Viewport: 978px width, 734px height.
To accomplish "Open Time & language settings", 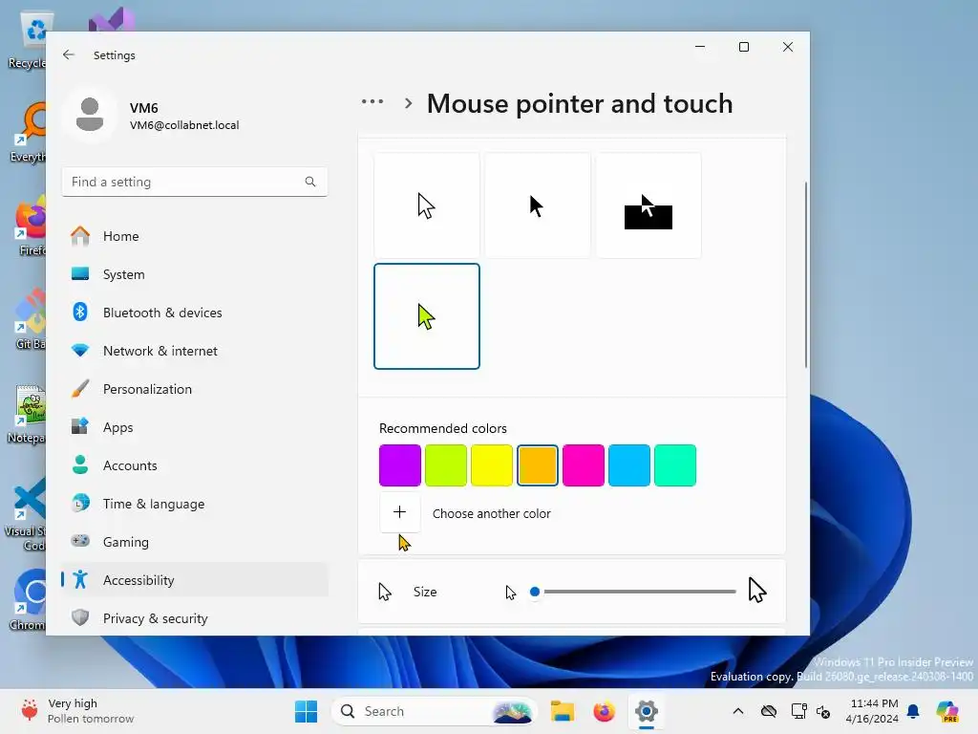I will [x=195, y=503].
